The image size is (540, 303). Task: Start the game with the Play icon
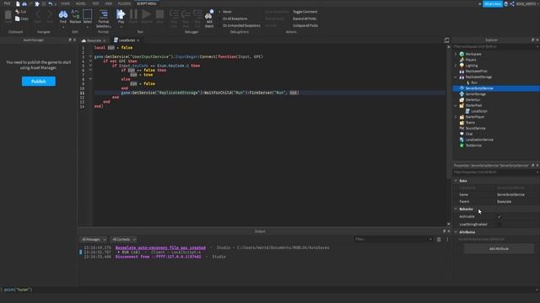[121, 15]
